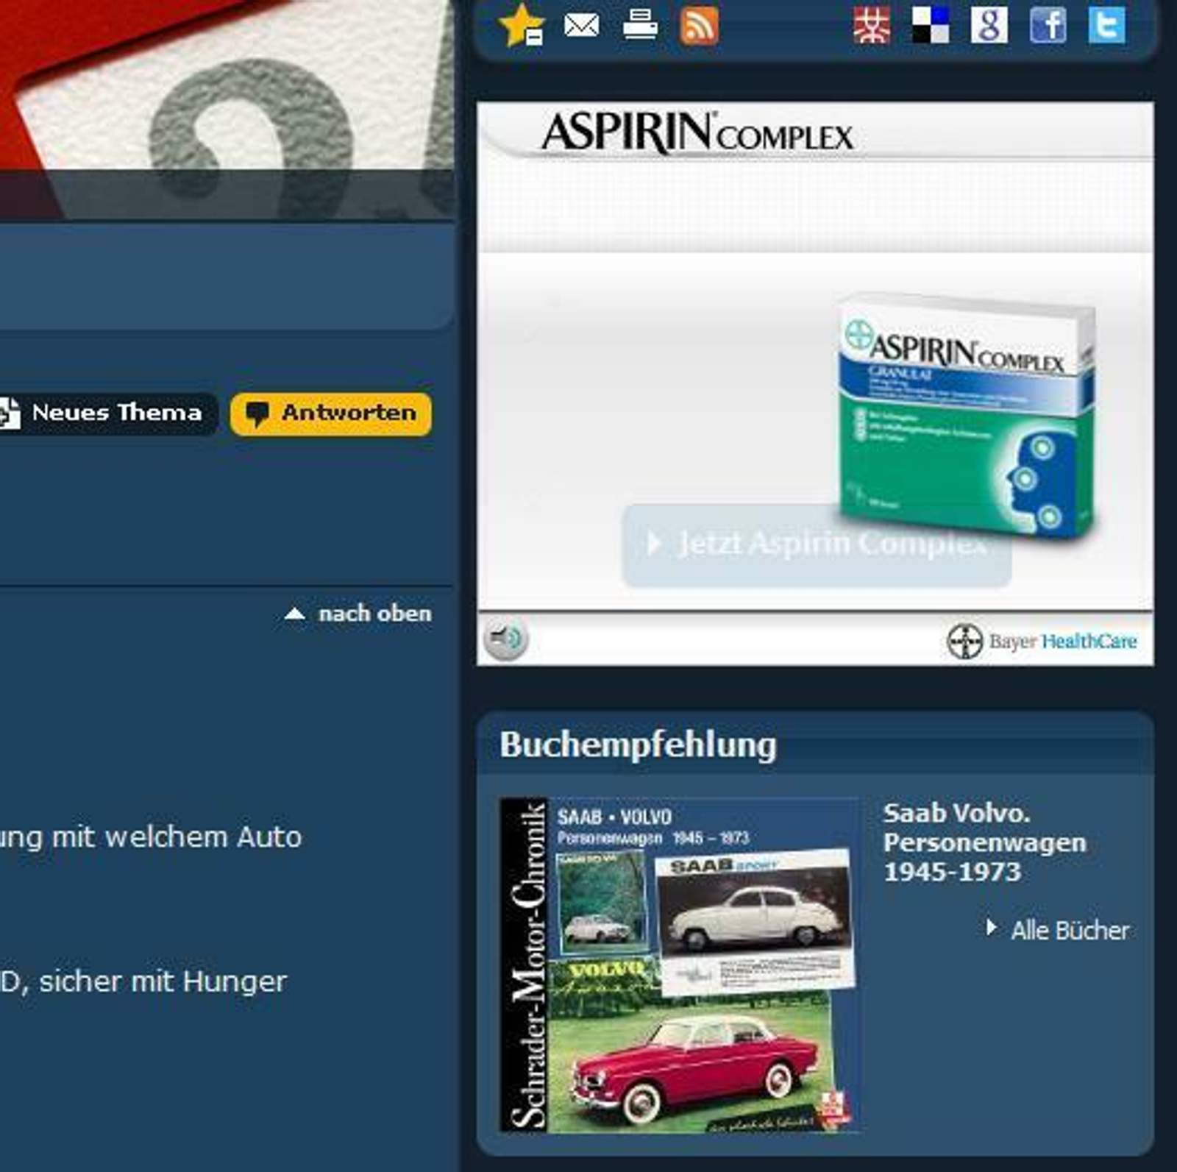Share via the red Mister Wong icon
The image size is (1177, 1172).
tap(872, 26)
